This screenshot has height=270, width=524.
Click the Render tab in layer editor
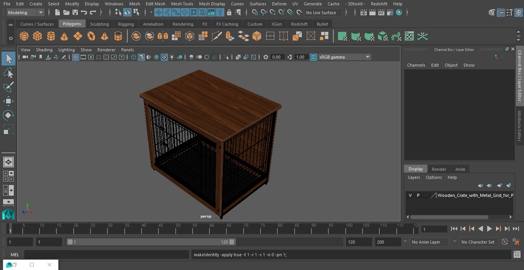439,169
